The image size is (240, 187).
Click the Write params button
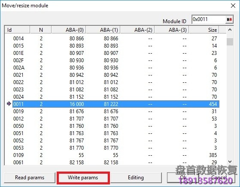(x=83, y=178)
